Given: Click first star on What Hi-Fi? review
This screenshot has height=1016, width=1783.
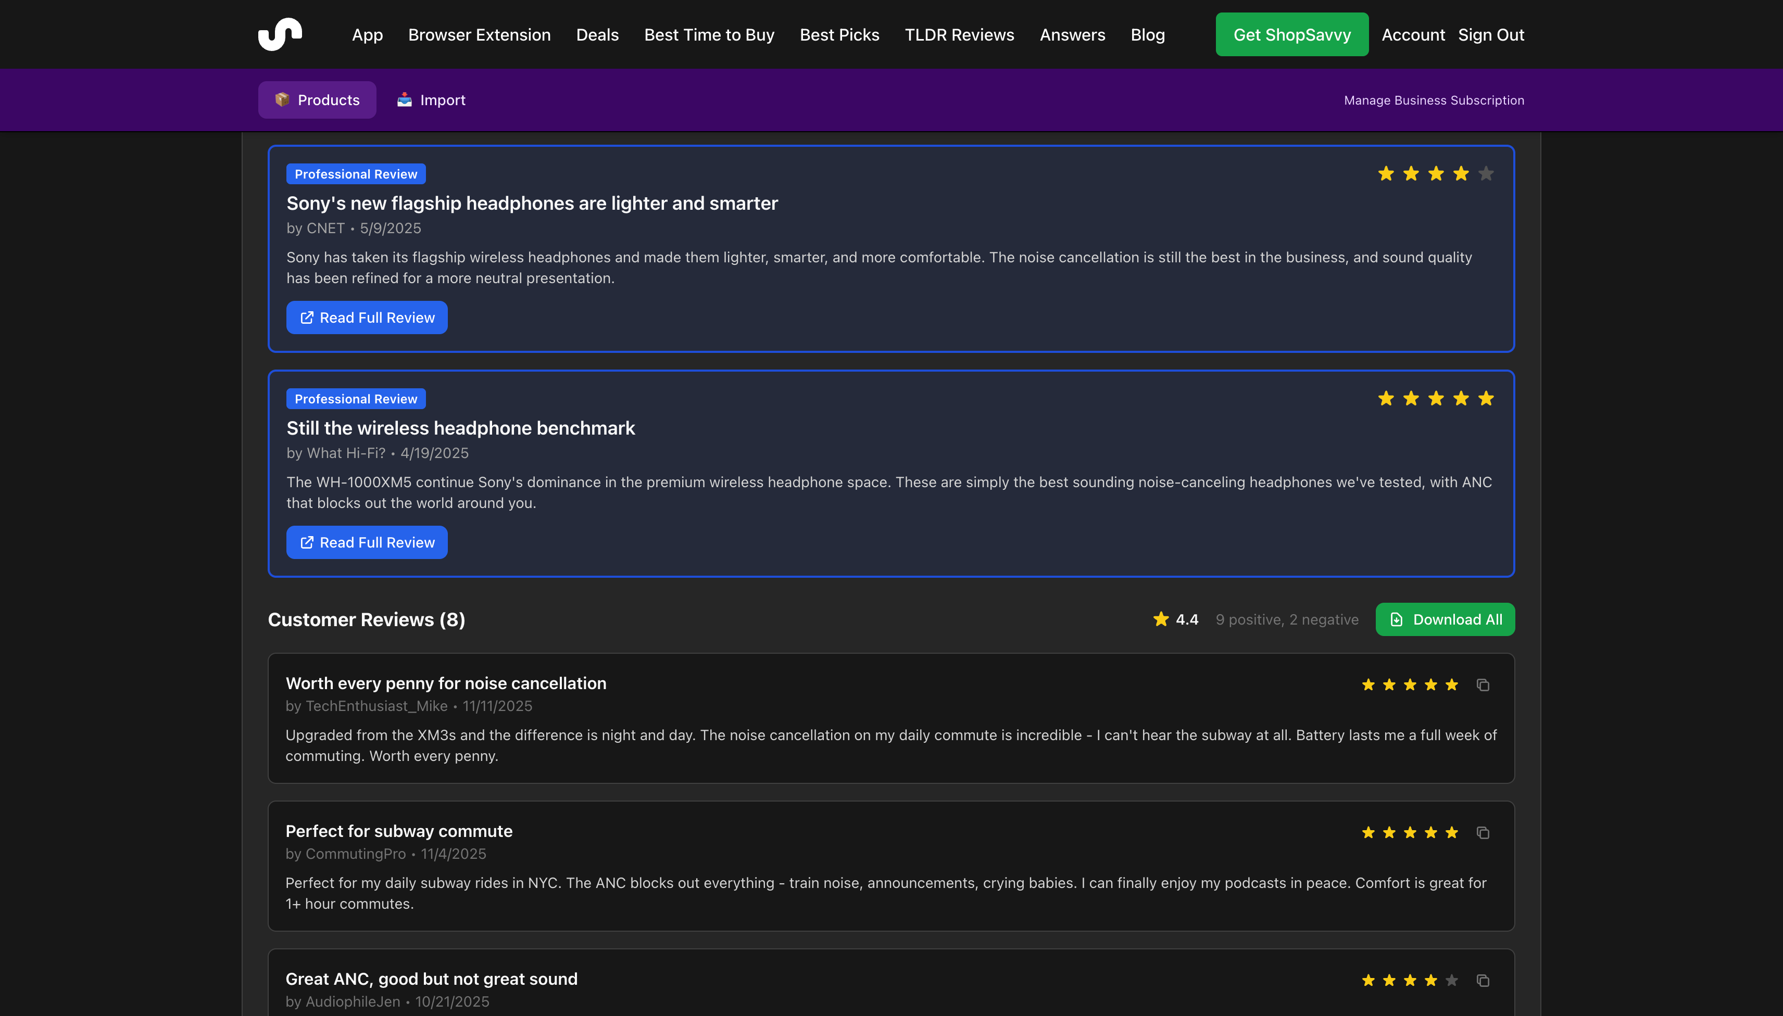Looking at the screenshot, I should (1386, 399).
